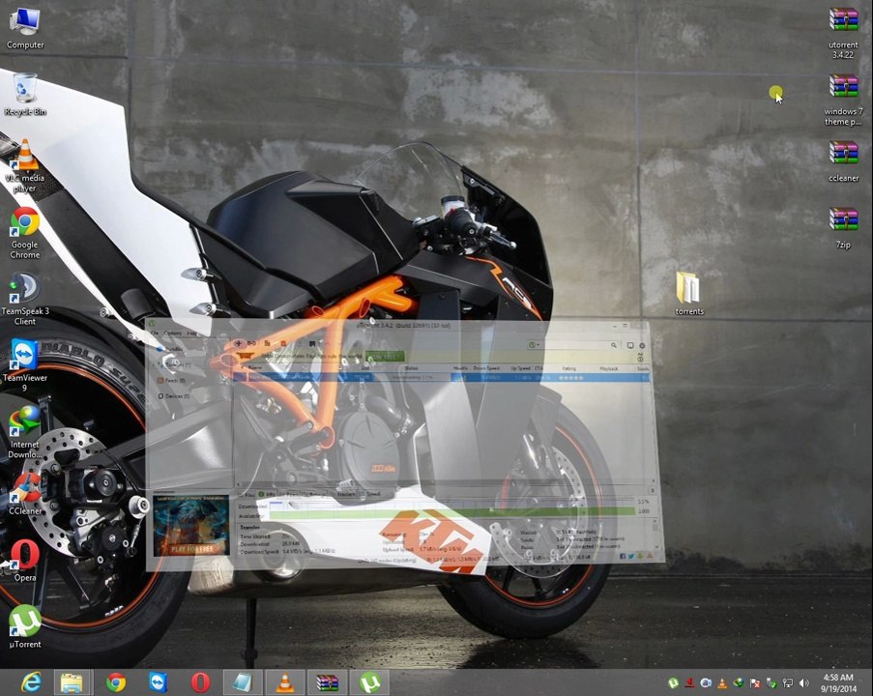Viewport: 873px width, 696px height.
Task: Open µTorrent from the taskbar
Action: point(369,682)
